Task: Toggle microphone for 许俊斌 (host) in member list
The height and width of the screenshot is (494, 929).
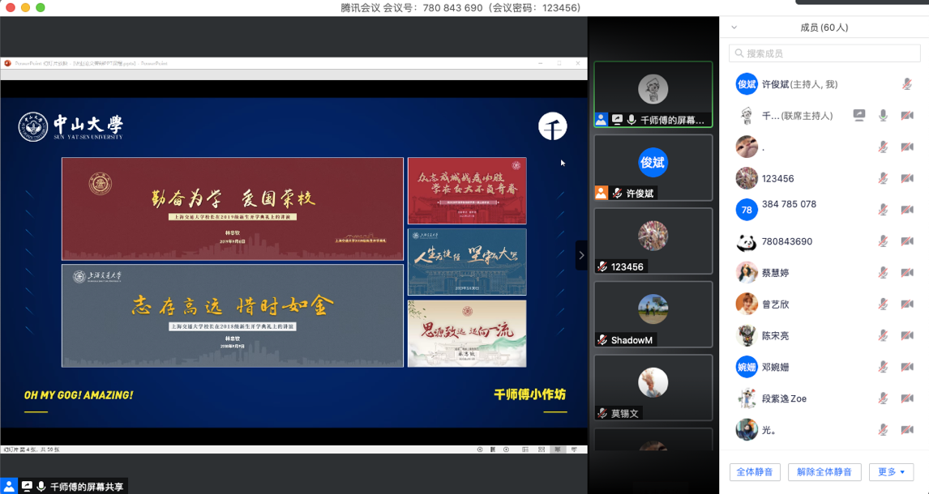Action: (907, 84)
